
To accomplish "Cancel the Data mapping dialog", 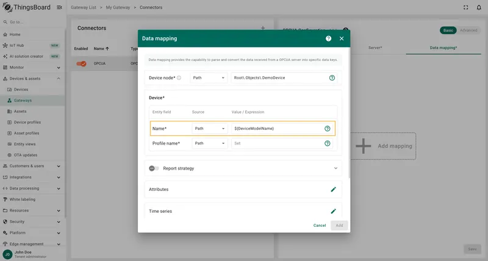I will tap(319, 226).
